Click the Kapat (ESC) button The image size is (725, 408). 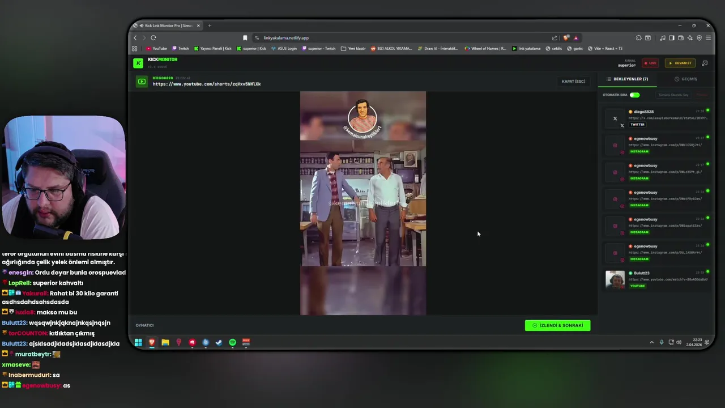click(x=573, y=82)
